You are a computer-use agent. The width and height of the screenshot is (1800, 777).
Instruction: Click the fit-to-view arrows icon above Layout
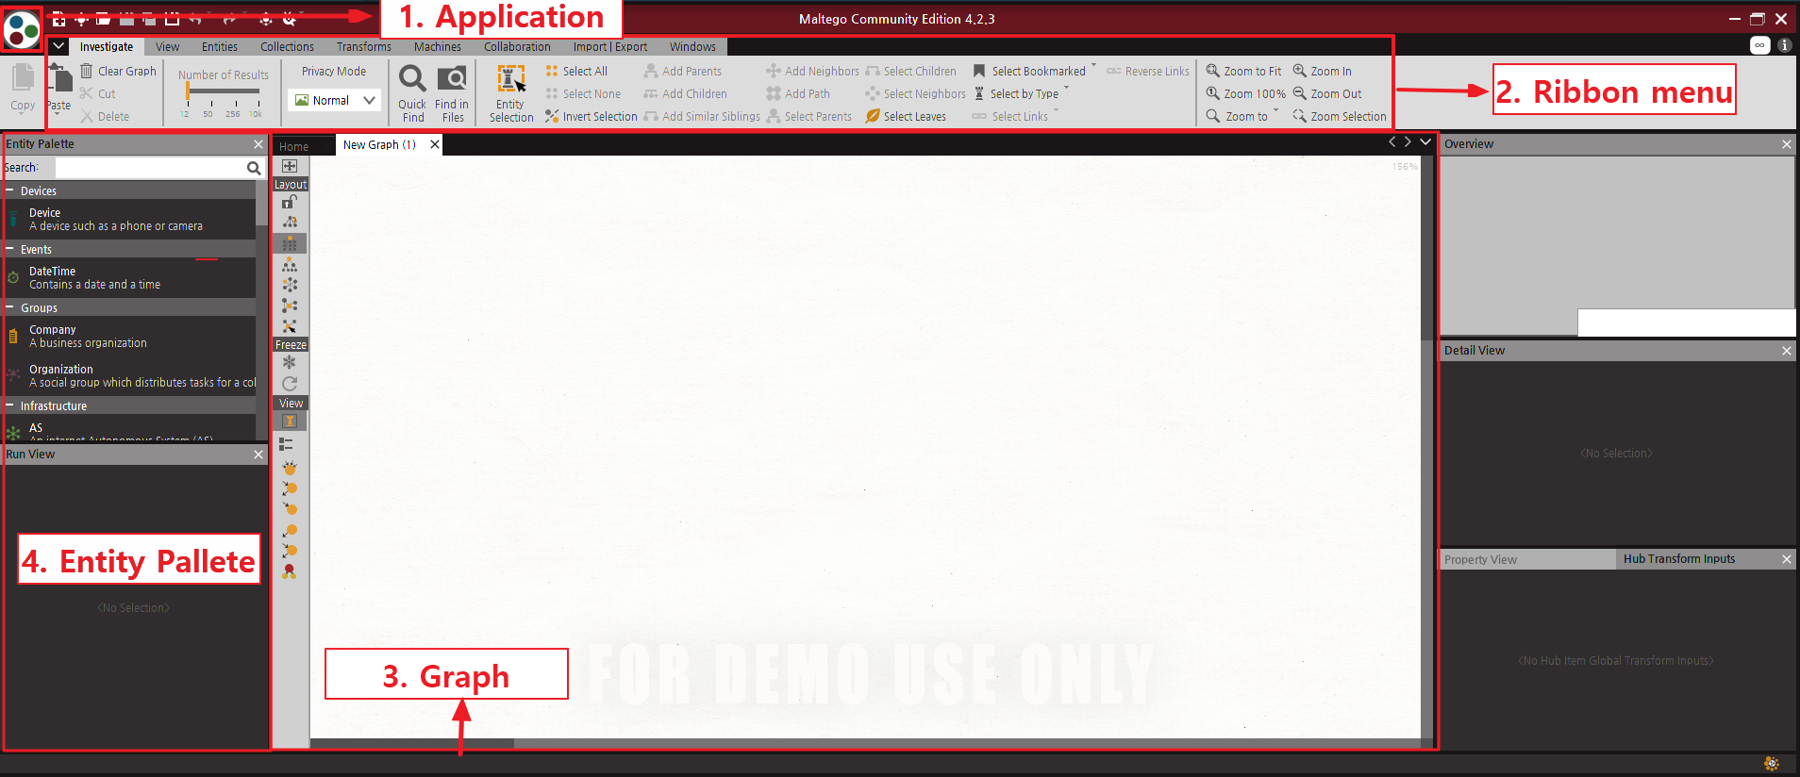point(290,166)
